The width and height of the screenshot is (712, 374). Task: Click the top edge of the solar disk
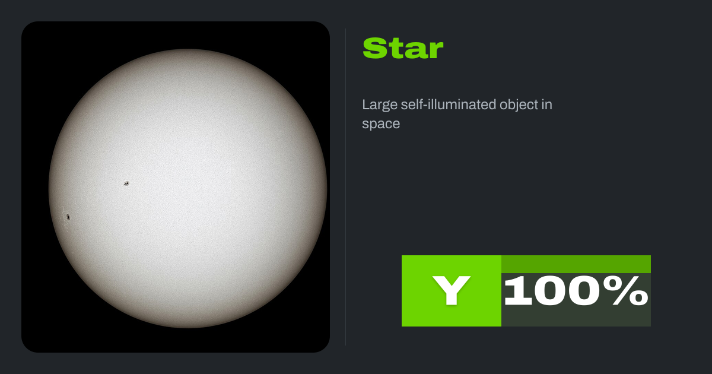click(187, 50)
